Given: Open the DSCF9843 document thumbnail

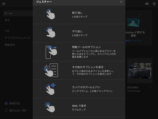Looking at the screenshot, I should coord(140,71).
